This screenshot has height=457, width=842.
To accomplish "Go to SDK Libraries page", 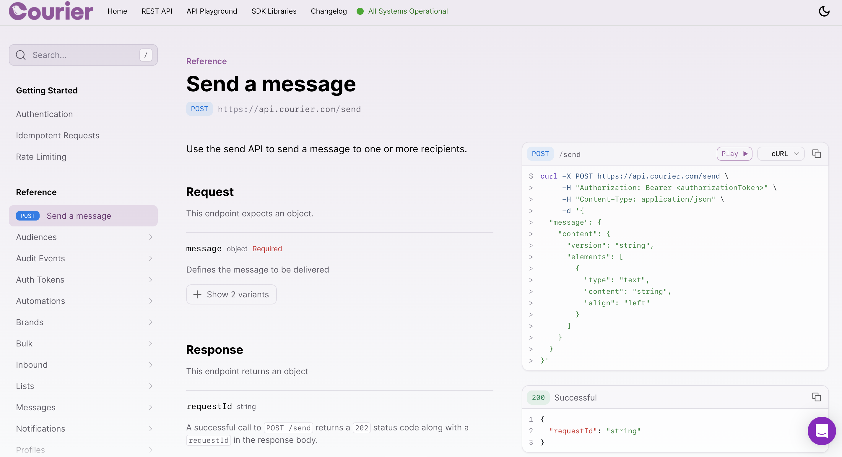I will (274, 12).
